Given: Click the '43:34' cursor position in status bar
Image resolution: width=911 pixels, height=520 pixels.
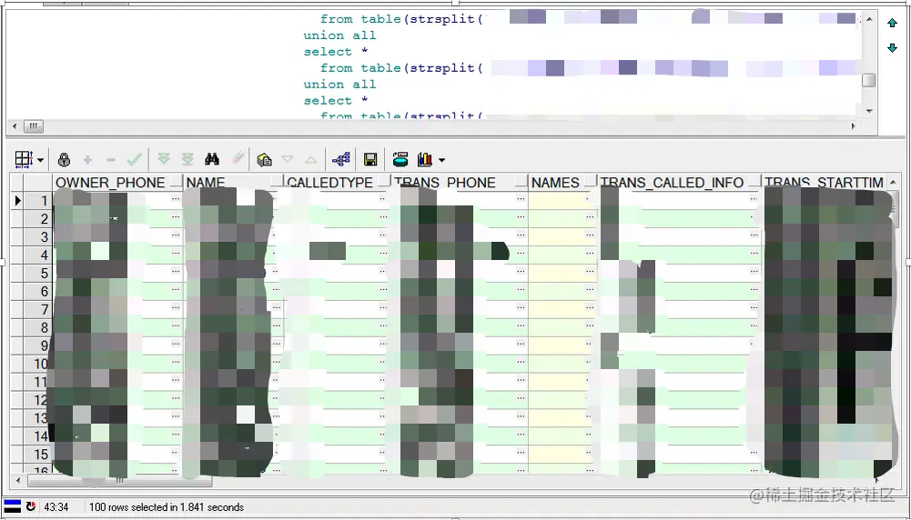Looking at the screenshot, I should [56, 506].
